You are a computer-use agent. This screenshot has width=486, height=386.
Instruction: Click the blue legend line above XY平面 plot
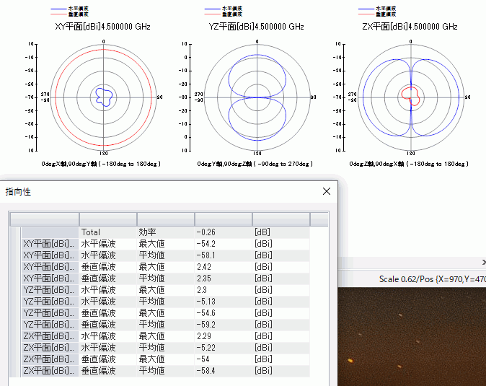[x=58, y=8]
